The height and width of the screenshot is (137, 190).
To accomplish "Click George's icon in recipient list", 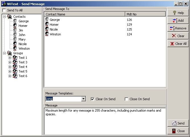I will point(47,19).
